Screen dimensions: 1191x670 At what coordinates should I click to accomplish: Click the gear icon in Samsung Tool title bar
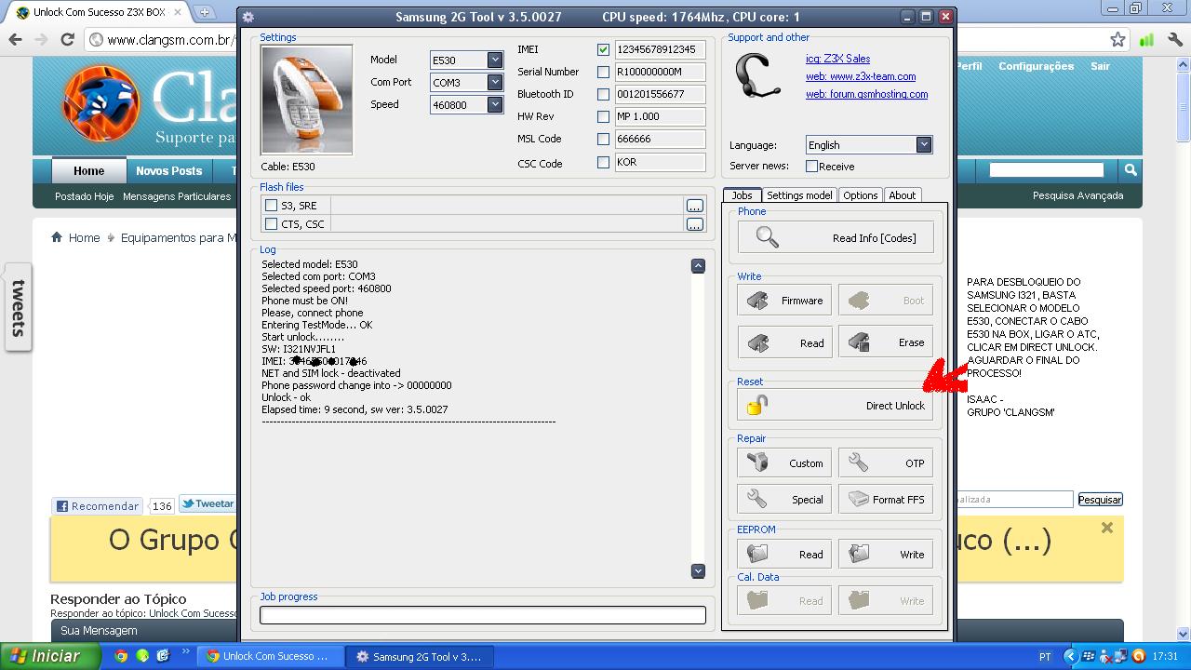pyautogui.click(x=248, y=17)
